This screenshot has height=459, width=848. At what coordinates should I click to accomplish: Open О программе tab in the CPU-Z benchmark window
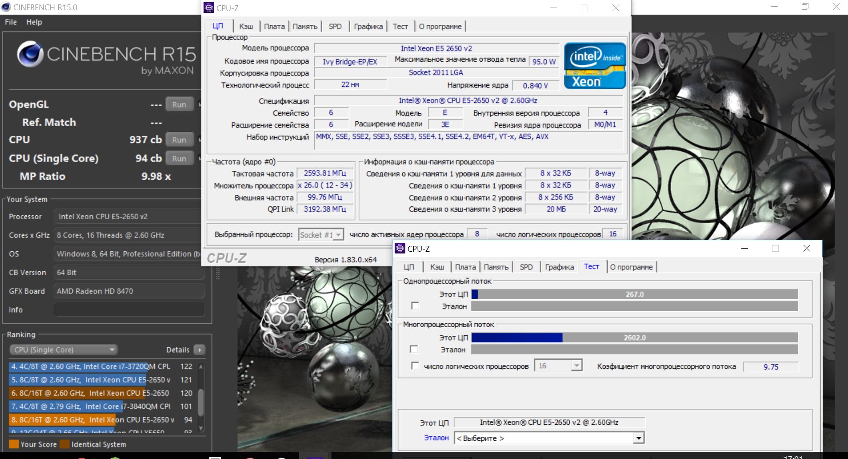[632, 267]
